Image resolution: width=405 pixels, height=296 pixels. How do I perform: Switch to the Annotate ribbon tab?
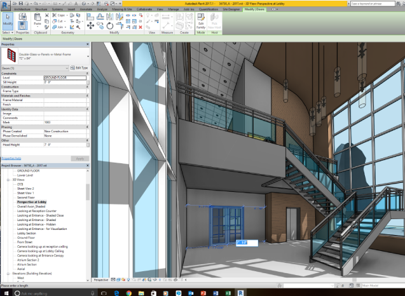[x=86, y=10]
